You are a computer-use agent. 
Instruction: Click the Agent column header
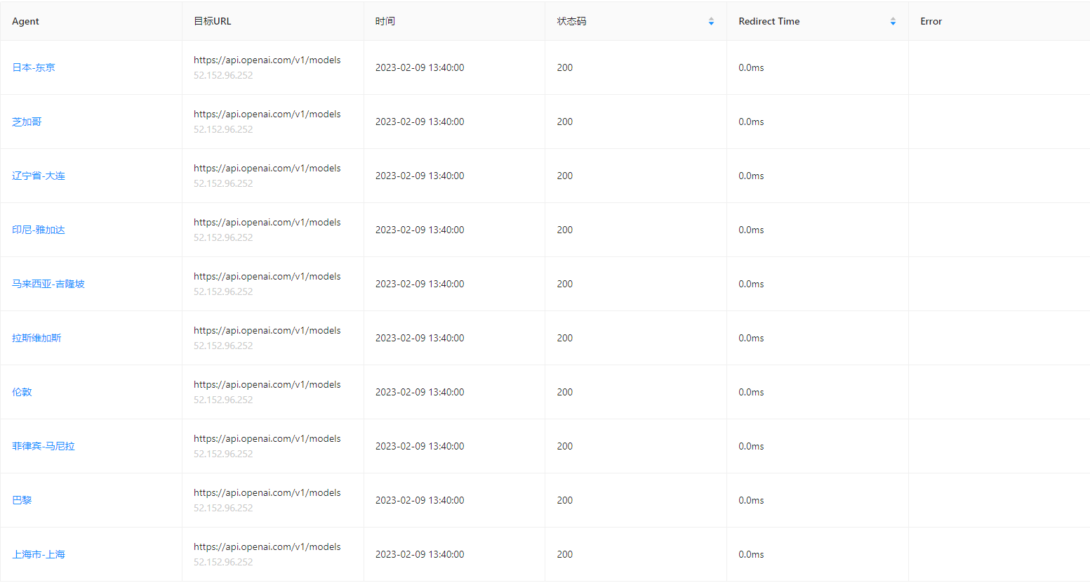tap(26, 21)
